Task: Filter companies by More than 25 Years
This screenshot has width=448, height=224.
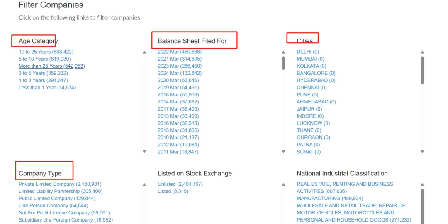Action: pyautogui.click(x=51, y=66)
